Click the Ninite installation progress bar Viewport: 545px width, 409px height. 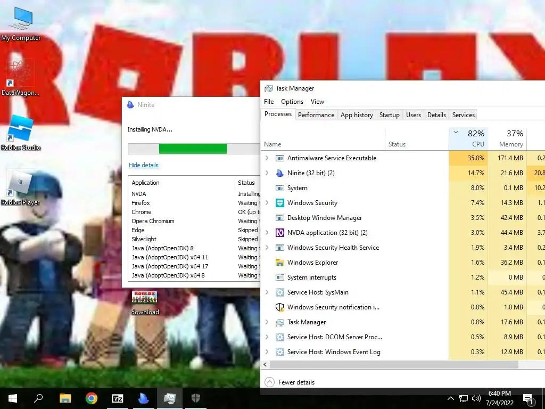tap(194, 149)
